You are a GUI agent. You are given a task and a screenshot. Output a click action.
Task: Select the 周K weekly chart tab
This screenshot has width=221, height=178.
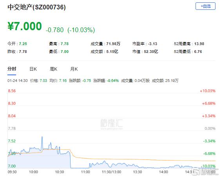[x=53, y=69]
